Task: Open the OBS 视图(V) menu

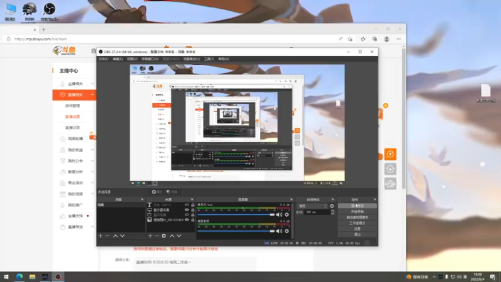Action: pyautogui.click(x=132, y=59)
